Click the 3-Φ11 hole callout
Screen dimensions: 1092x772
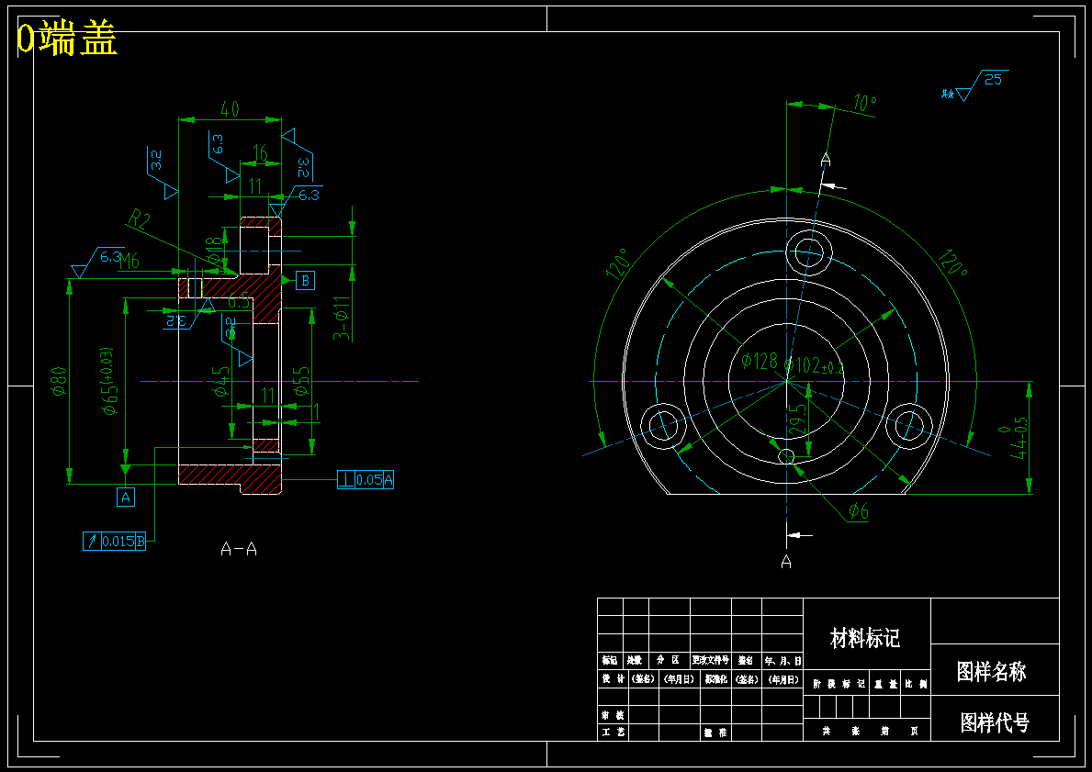click(x=342, y=318)
